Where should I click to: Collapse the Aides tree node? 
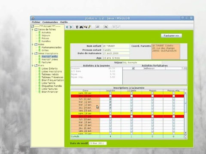coord(33,44)
